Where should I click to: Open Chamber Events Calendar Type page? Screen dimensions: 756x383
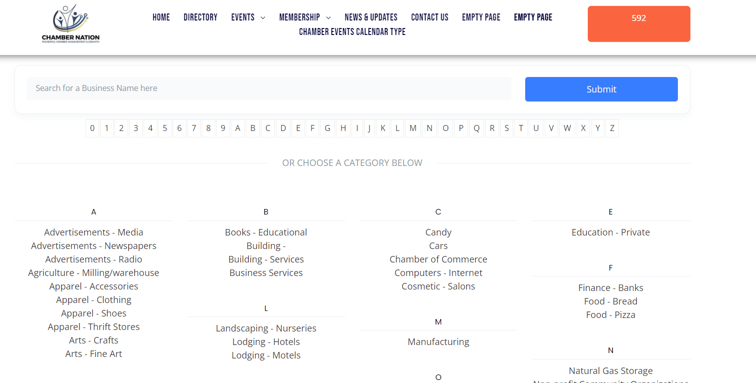(x=352, y=32)
